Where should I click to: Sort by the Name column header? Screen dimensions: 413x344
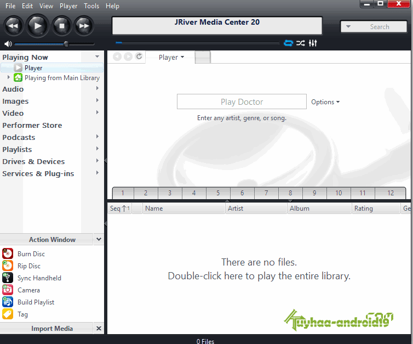(x=183, y=208)
